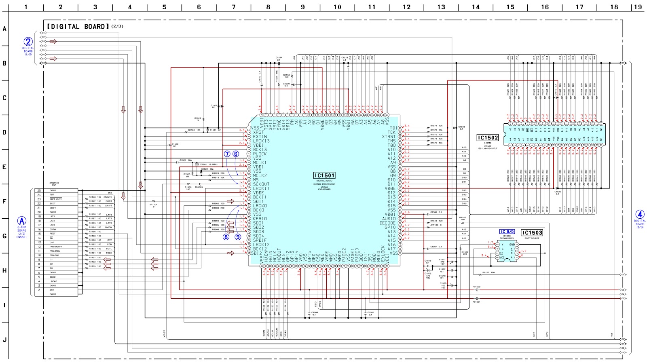Click the circled 2 Digital Board (1/3) reference marker
This screenshot has height=363, width=647.
(28, 42)
